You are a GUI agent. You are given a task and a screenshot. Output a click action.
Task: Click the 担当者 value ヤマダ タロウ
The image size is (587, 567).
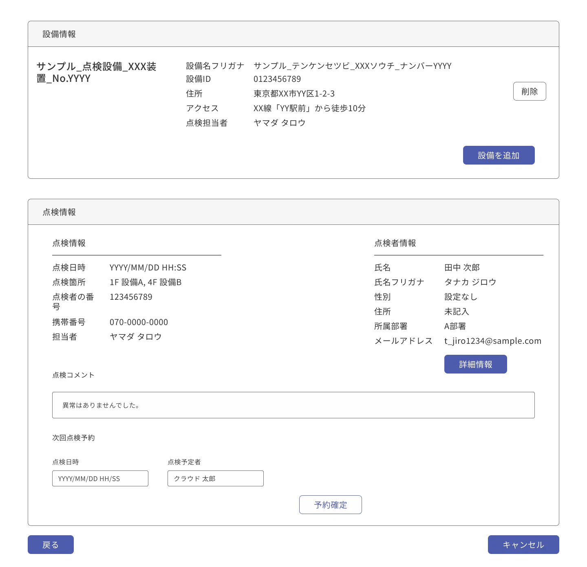135,337
